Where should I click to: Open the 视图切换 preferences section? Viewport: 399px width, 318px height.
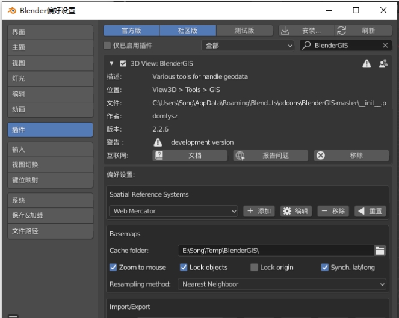51,165
